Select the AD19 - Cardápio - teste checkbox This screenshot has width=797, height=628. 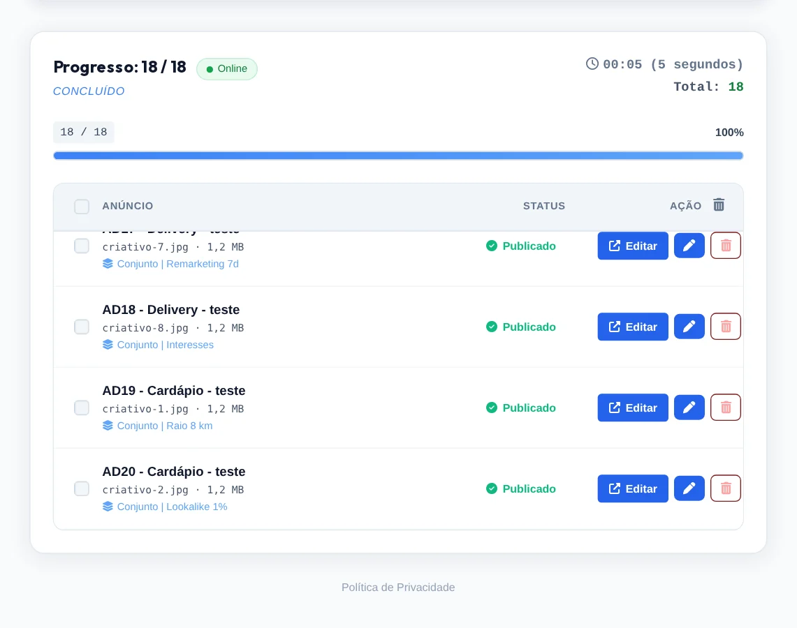[82, 408]
